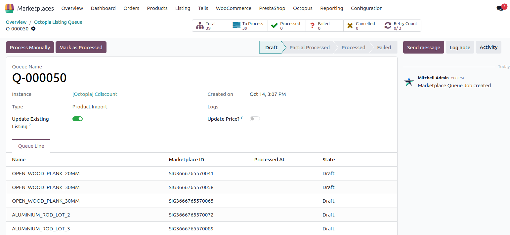The width and height of the screenshot is (510, 235).
Task: Click the Log note button
Action: pos(460,47)
